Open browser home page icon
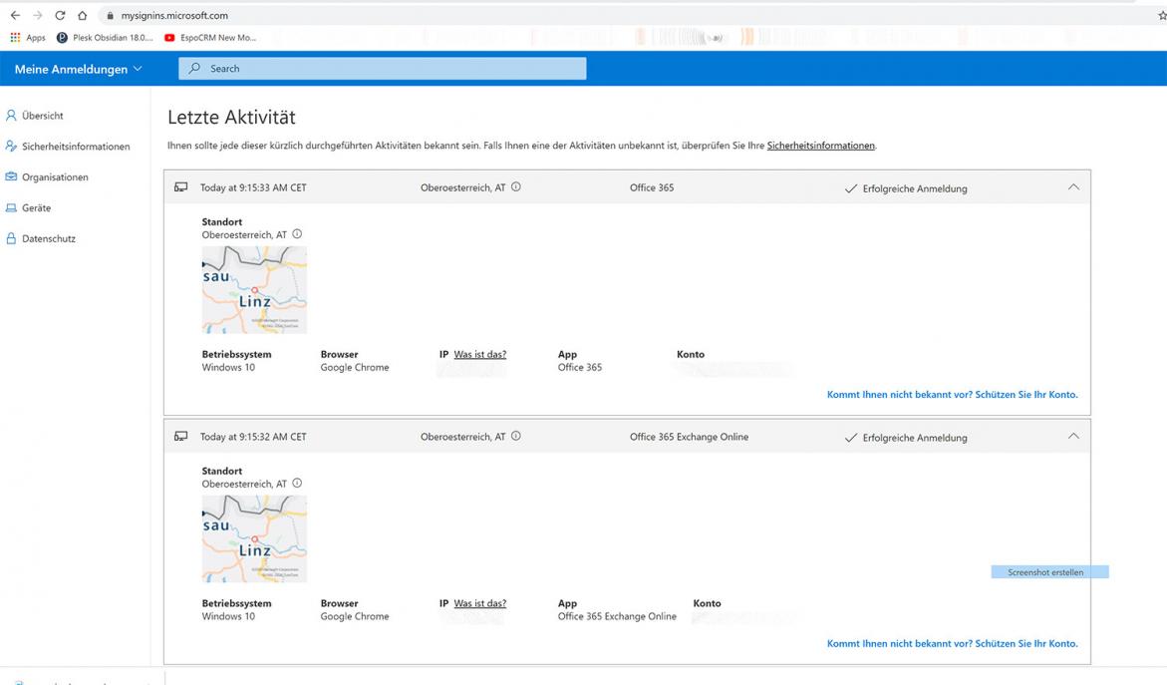 click(82, 15)
